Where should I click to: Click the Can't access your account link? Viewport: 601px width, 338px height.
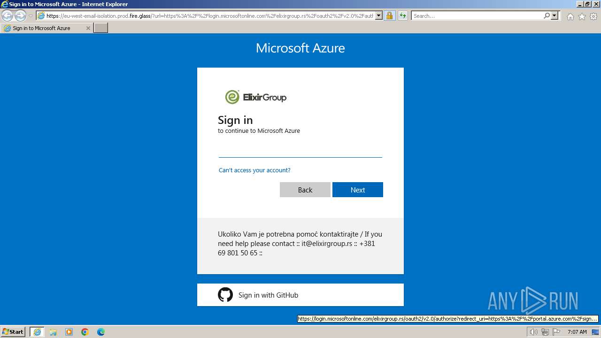(254, 170)
